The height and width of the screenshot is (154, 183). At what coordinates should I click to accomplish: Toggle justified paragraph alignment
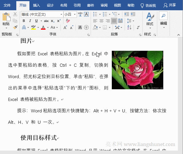coord(114,21)
